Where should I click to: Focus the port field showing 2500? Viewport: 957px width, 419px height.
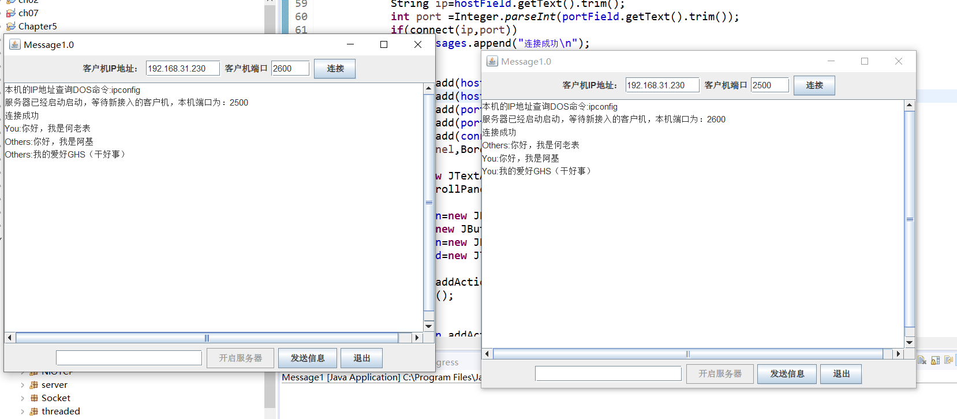pyautogui.click(x=770, y=85)
